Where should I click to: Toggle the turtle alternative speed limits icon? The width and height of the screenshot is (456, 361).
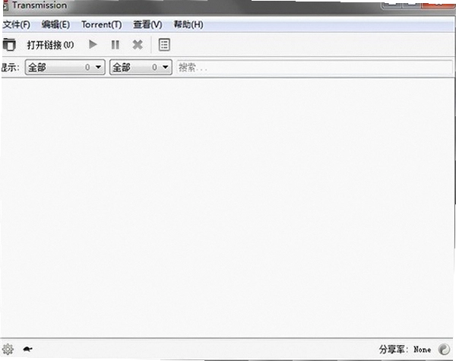27,349
